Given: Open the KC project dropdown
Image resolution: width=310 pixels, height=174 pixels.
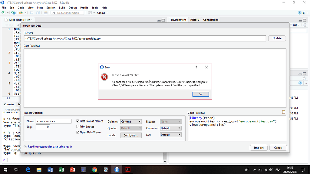Looking at the screenshot, I should click(303, 13).
